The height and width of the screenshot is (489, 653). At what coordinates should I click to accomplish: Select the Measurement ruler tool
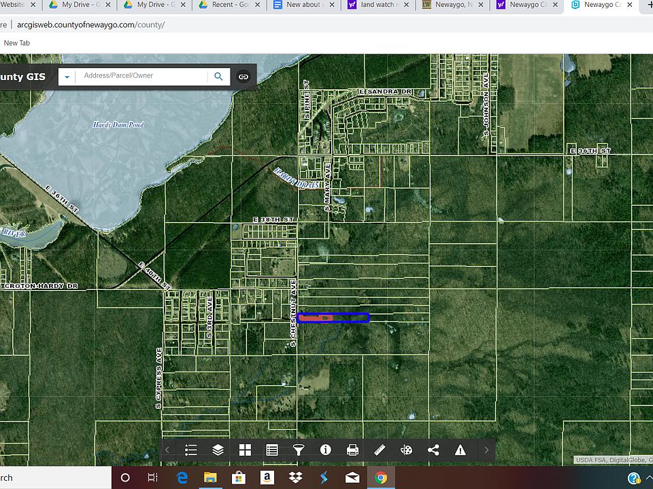(380, 450)
